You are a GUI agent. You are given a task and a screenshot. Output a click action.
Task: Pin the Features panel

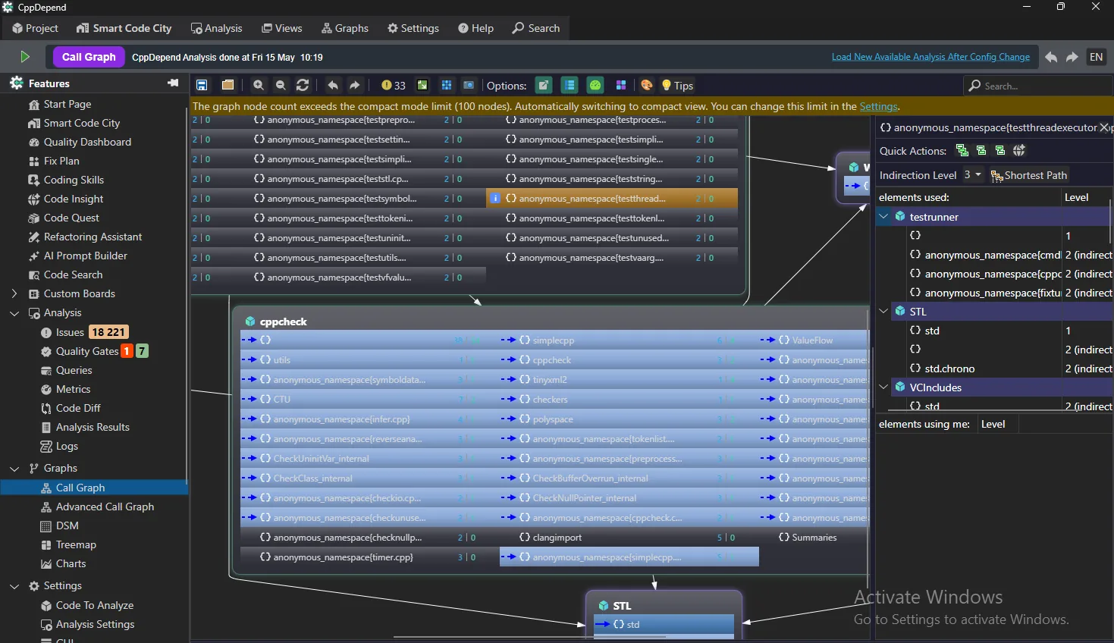pyautogui.click(x=173, y=83)
